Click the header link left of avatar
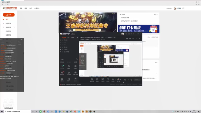Viewport: 201px width, 113px height. click(x=169, y=8)
